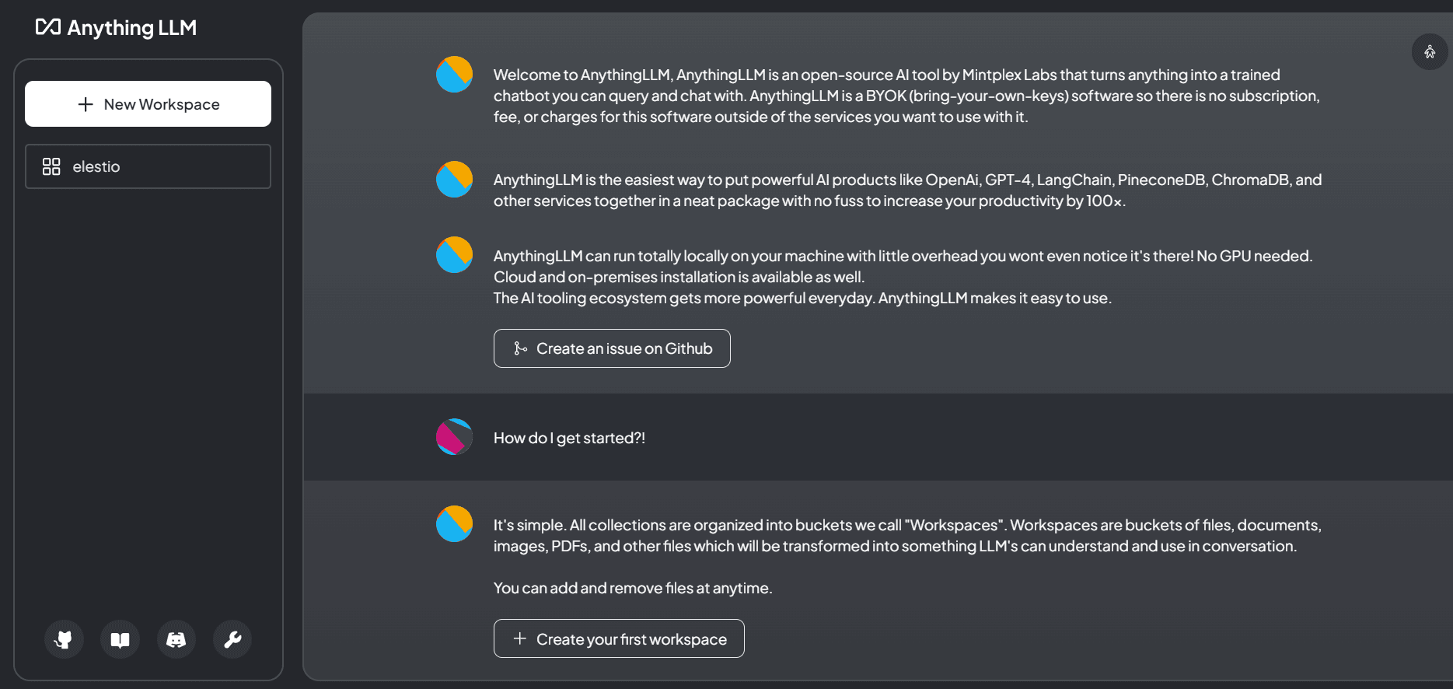
Task: Click the user avatar beside How do I get started
Action: click(455, 437)
